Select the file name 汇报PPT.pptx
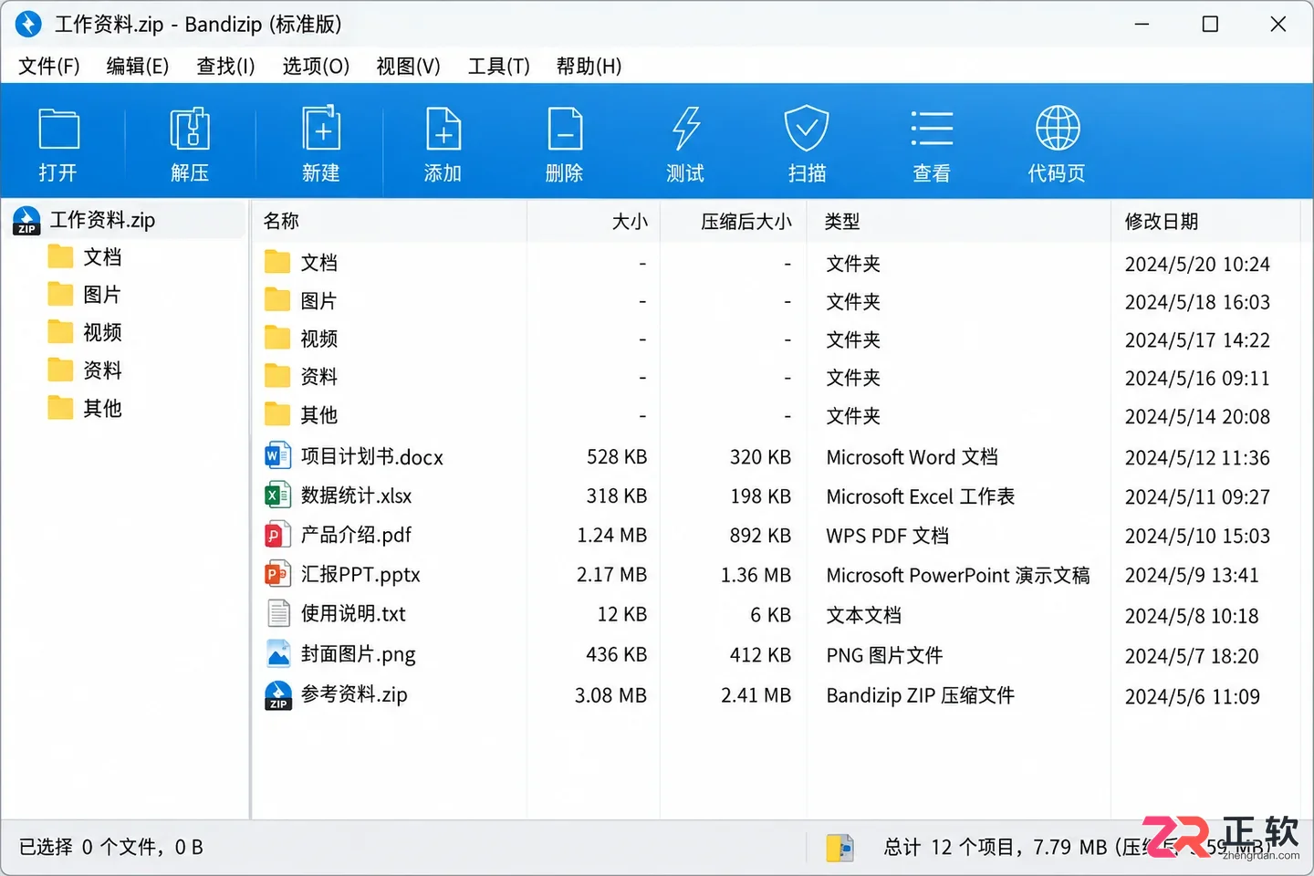Screen dimensions: 1314x876 (x=360, y=575)
